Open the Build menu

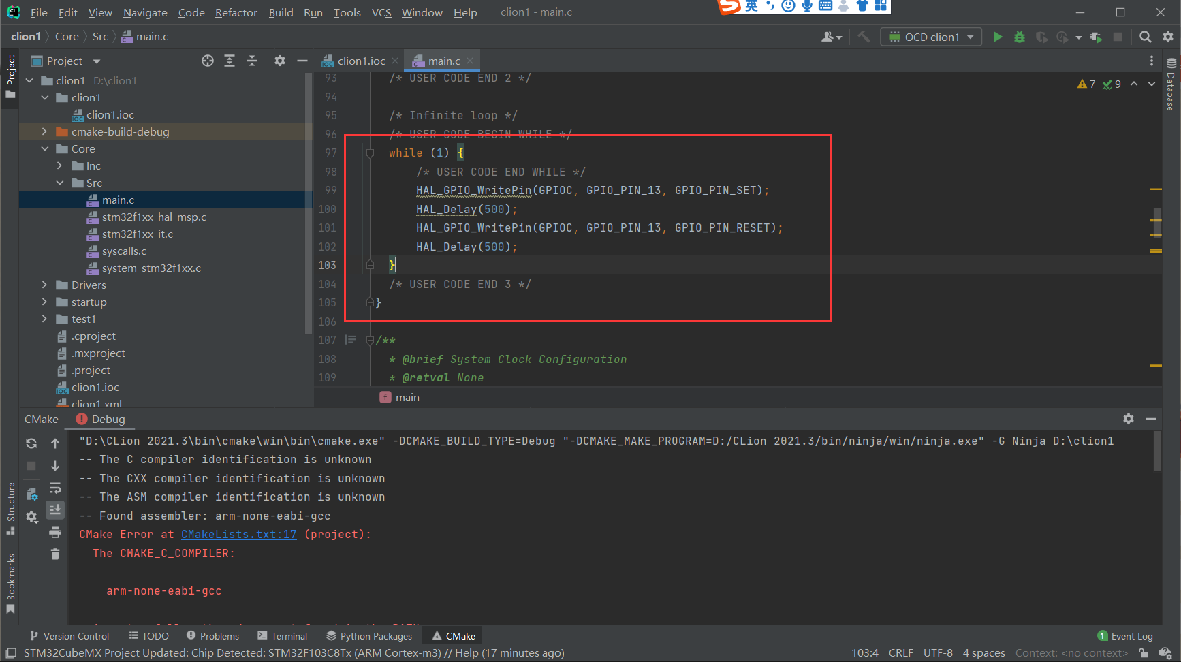[281, 12]
